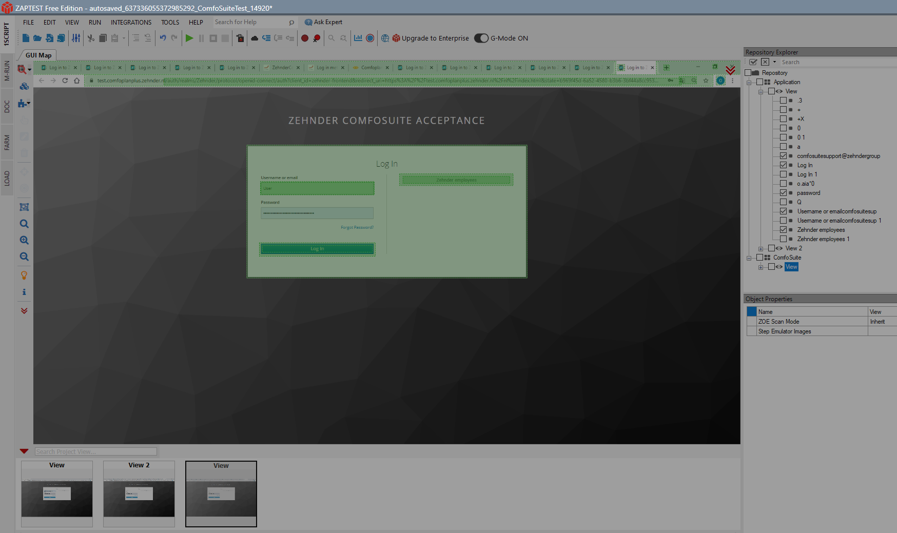
Task: Click the Save All toolbar icon
Action: point(61,38)
